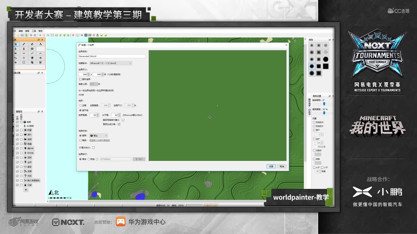
Task: Open the 陆地 seed mode option in 世界种子
Action: [89, 159]
